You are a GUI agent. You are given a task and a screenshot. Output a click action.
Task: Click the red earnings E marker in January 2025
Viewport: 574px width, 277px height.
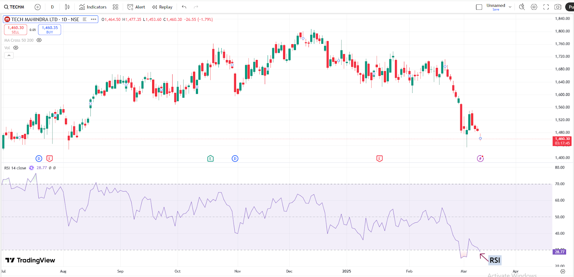click(x=380, y=158)
